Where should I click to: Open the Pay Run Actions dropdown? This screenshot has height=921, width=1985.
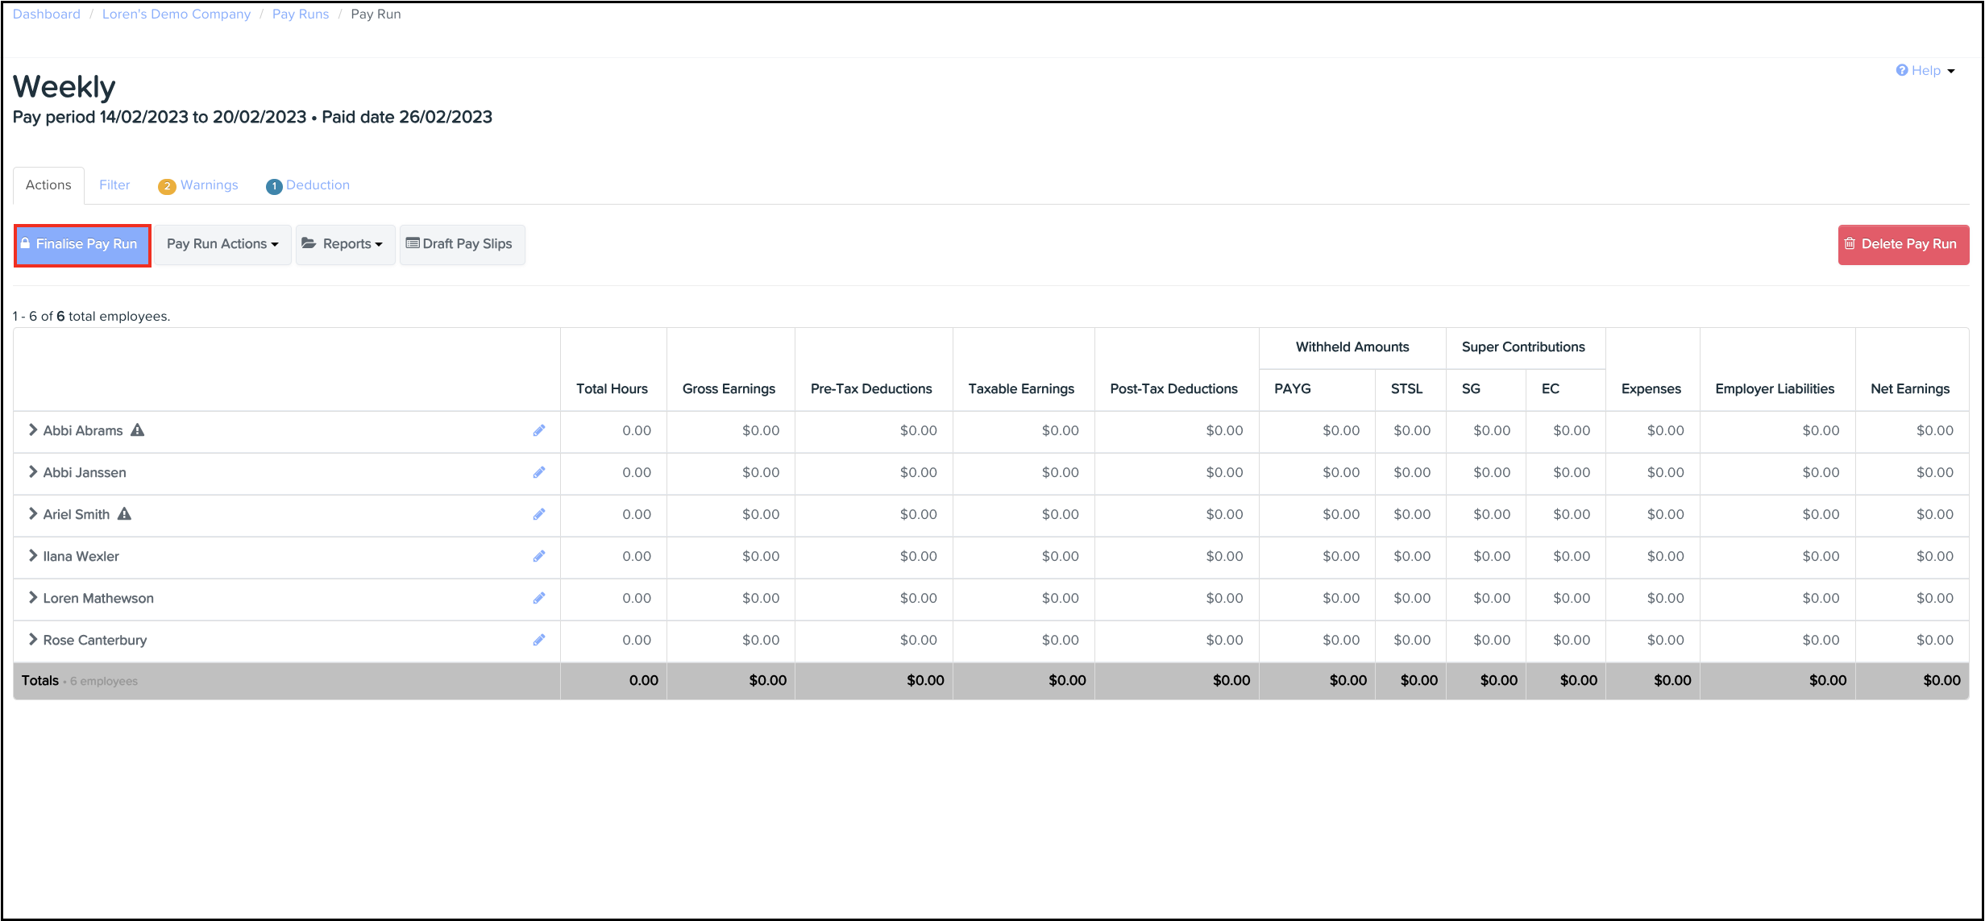pyautogui.click(x=222, y=244)
